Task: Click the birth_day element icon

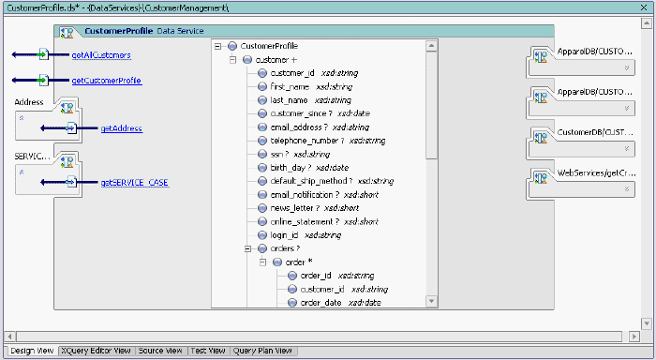Action: point(262,168)
